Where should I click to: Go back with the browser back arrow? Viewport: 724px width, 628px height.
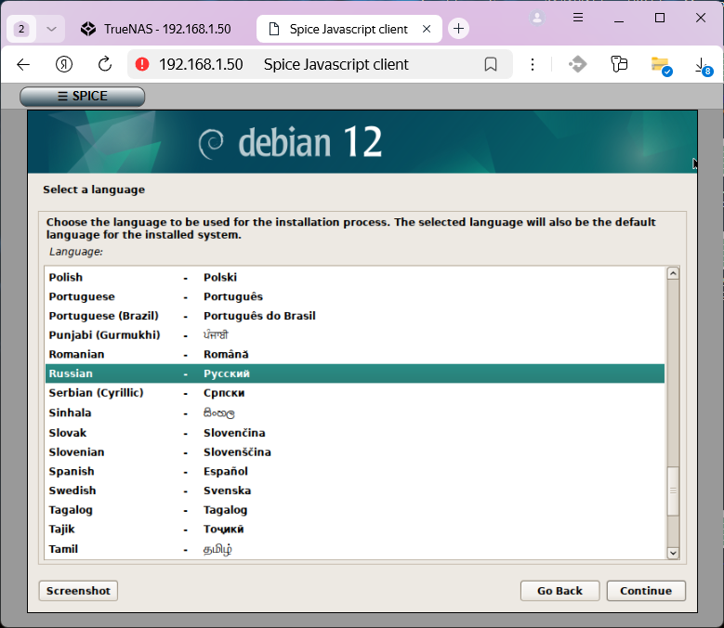pos(23,64)
